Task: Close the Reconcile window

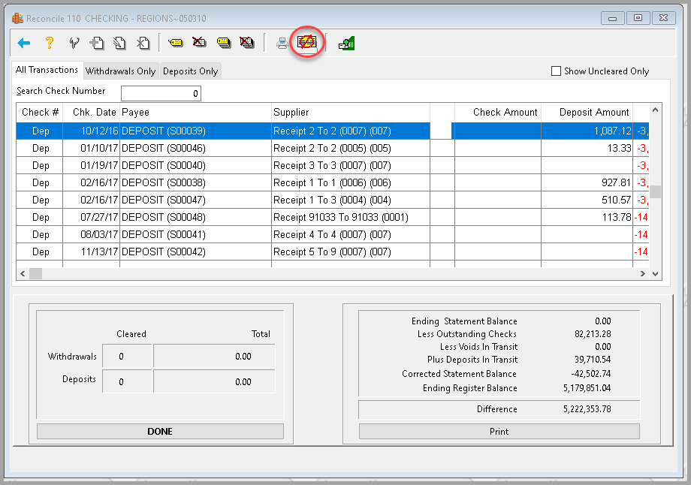Action: click(x=664, y=18)
